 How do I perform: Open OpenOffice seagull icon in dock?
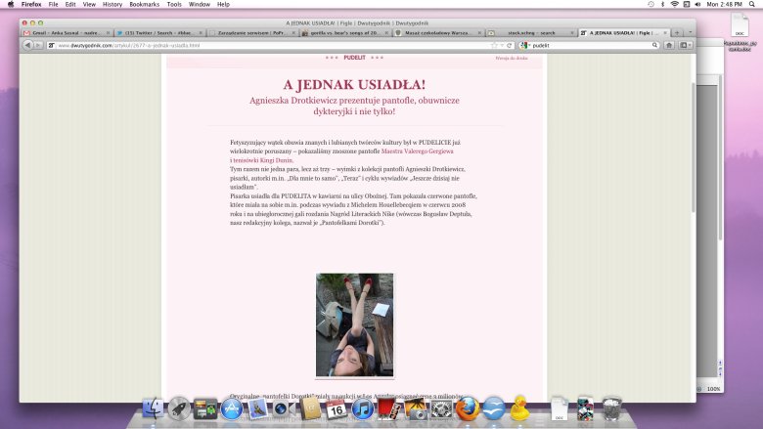494,408
